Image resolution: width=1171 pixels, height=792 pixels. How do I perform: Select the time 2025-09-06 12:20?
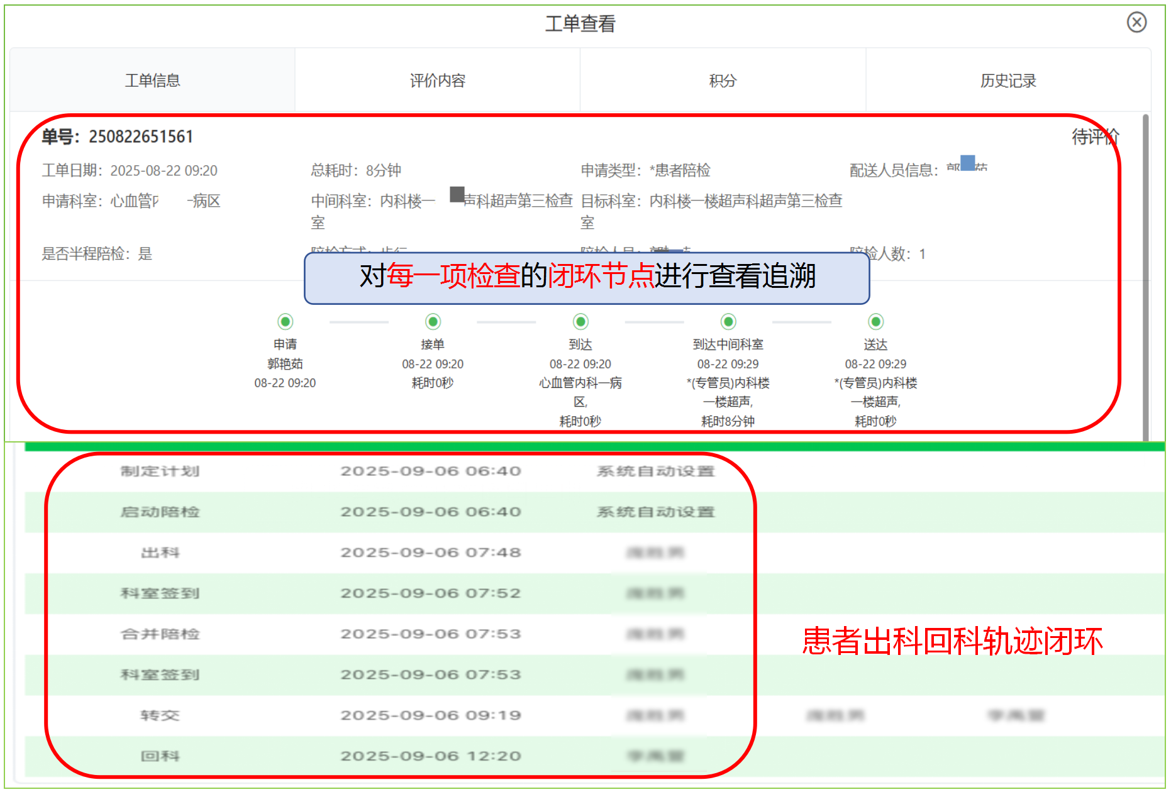click(x=431, y=756)
